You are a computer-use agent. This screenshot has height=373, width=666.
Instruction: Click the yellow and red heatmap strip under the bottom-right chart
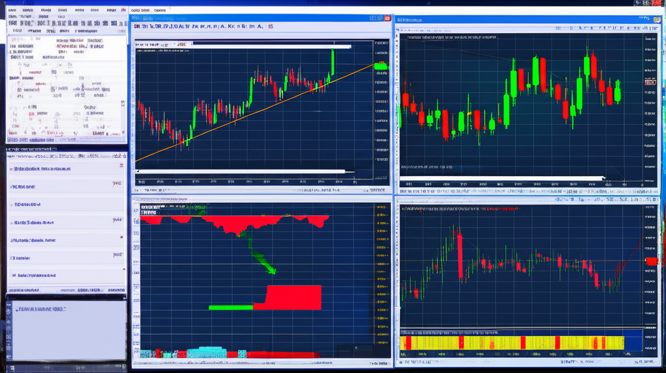tap(511, 342)
